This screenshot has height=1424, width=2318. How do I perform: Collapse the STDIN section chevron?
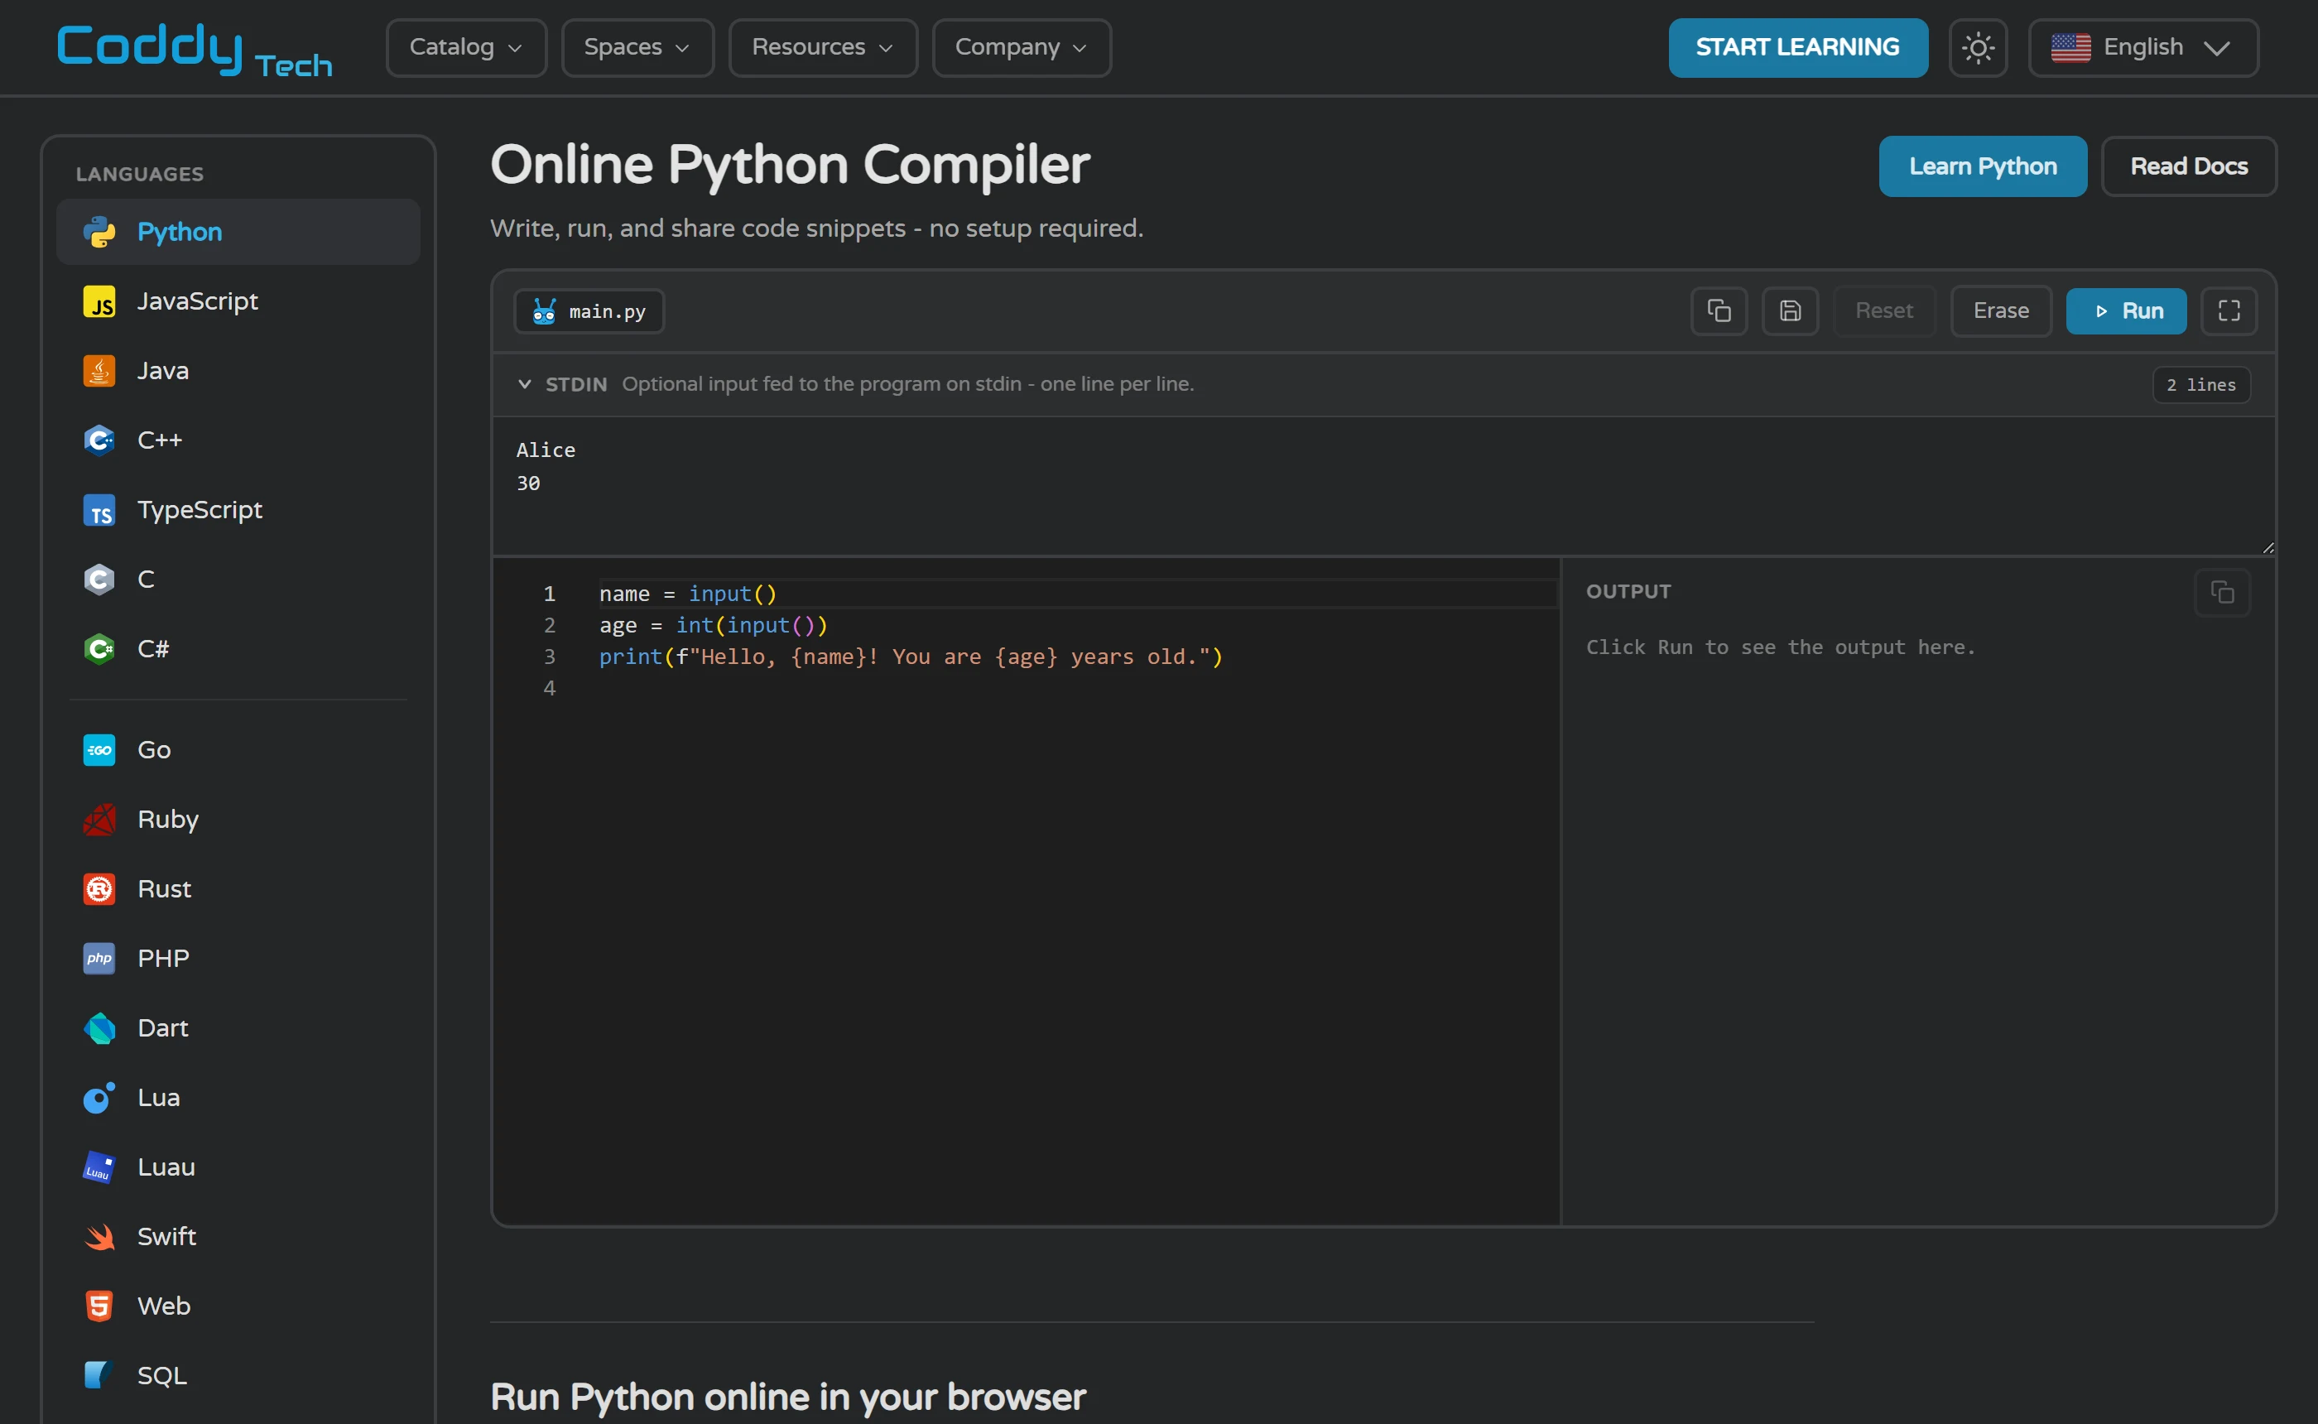(524, 384)
